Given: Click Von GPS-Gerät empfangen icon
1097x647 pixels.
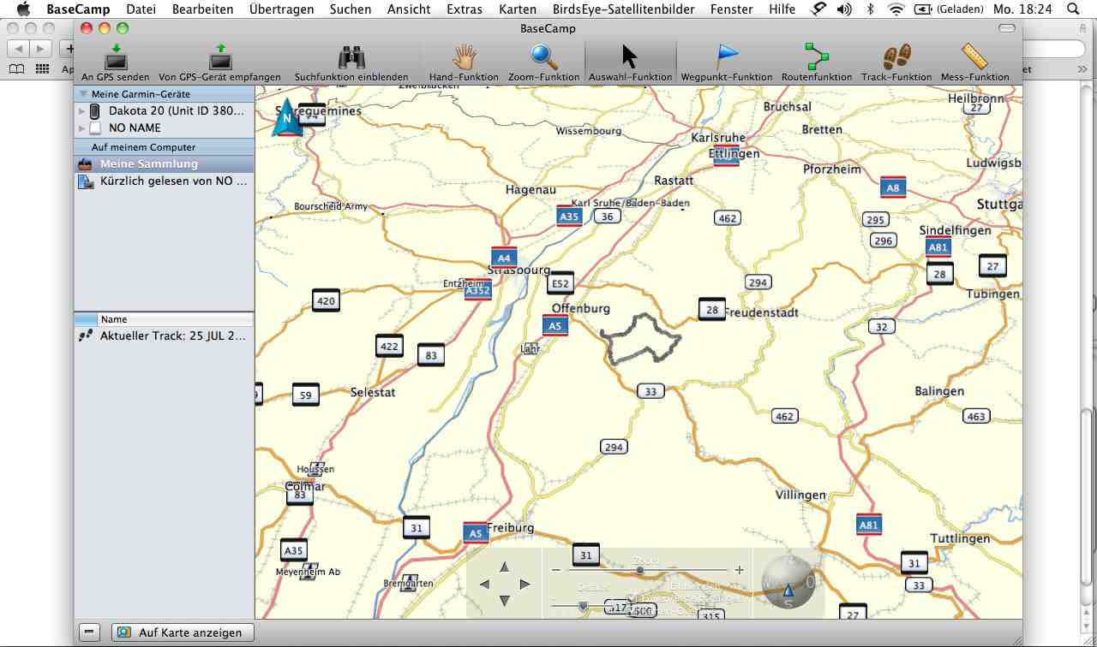Looking at the screenshot, I should [220, 59].
